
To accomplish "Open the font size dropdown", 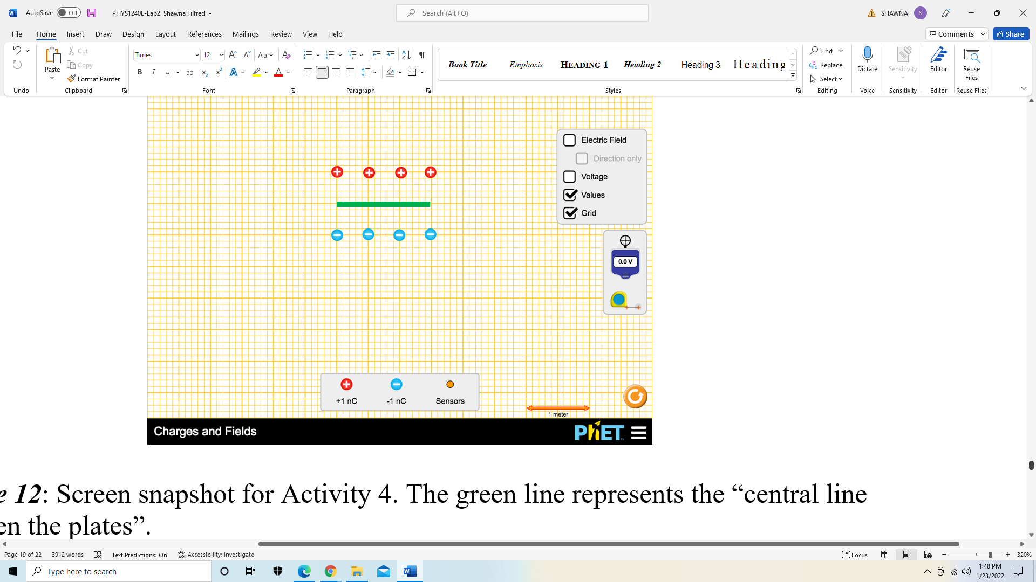I will [220, 54].
